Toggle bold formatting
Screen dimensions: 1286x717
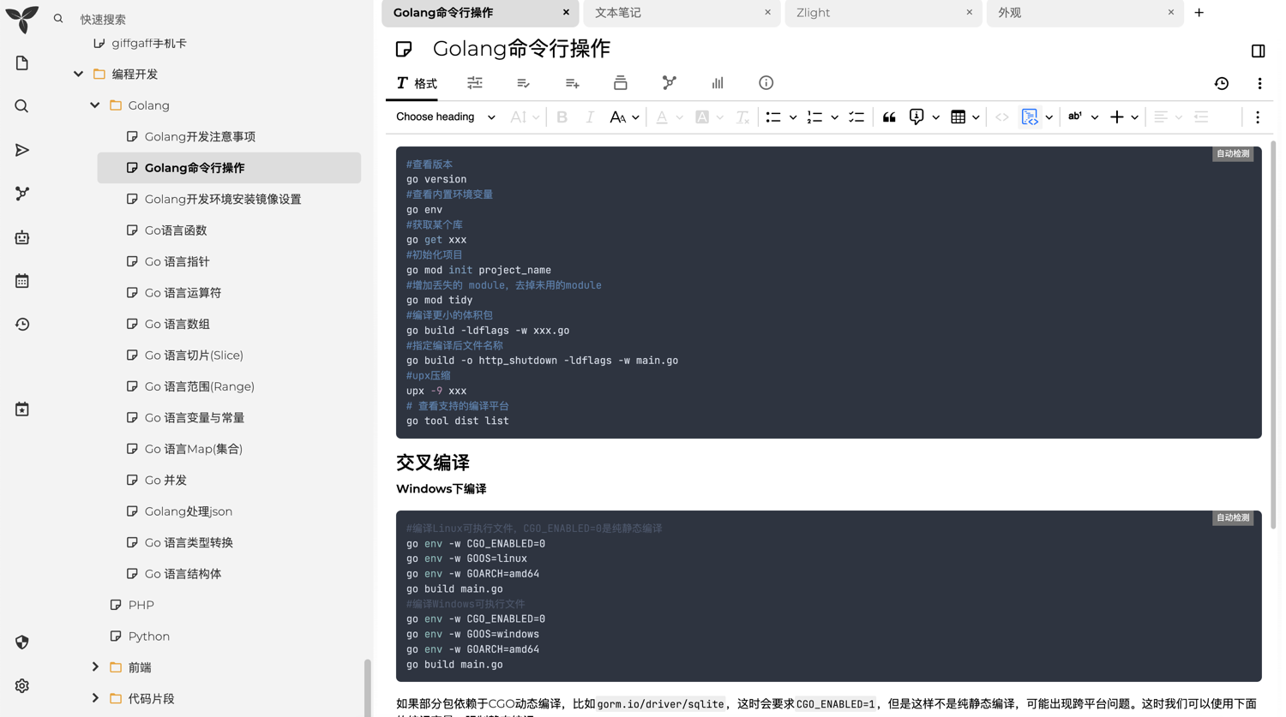(x=562, y=117)
